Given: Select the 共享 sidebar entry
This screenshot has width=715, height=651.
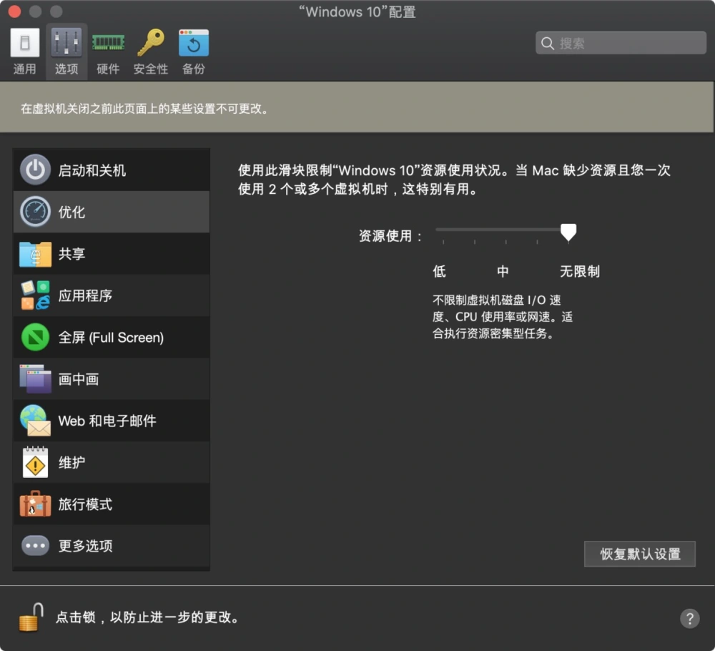Looking at the screenshot, I should pyautogui.click(x=112, y=254).
